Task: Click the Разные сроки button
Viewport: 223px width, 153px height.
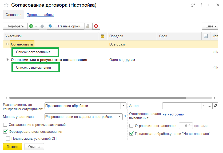Action: 69,26
